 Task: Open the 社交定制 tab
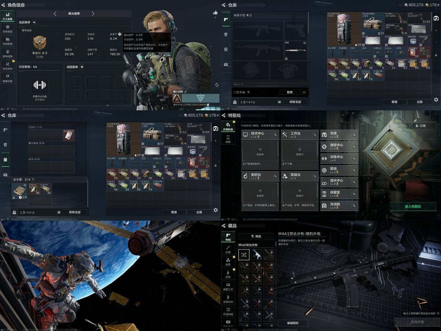pyautogui.click(x=7, y=66)
